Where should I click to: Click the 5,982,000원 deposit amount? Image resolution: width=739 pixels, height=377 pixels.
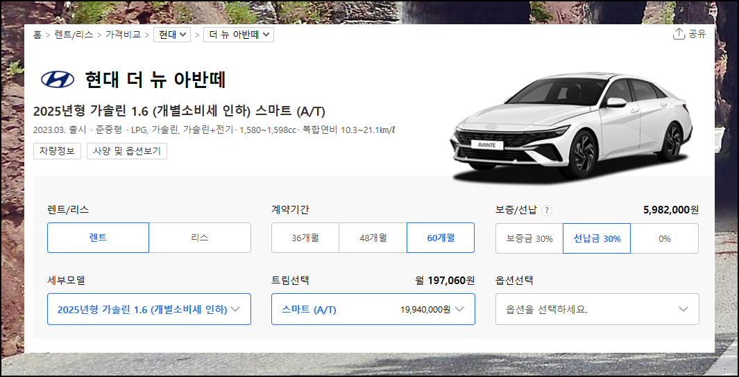pos(671,210)
